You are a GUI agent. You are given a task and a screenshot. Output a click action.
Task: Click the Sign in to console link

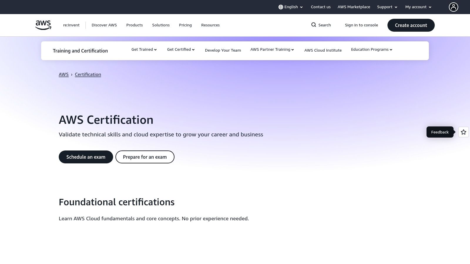tap(361, 25)
